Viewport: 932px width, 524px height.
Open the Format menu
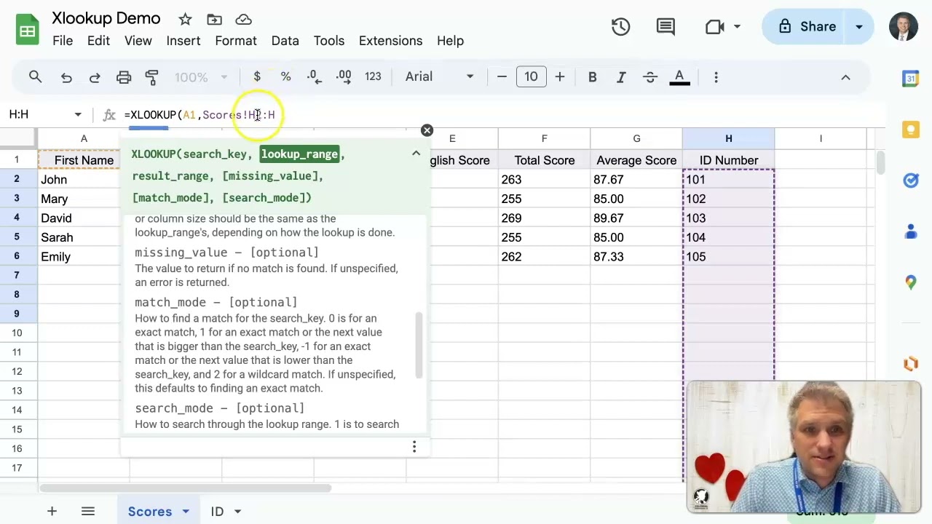click(236, 41)
